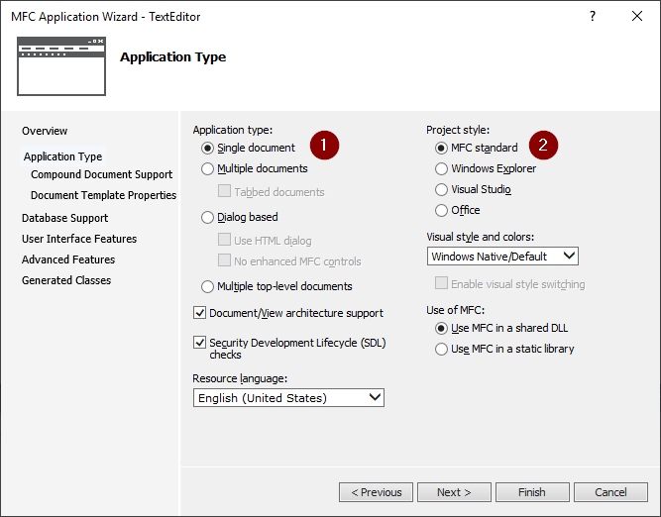
Task: Click the Finish button
Action: 532,492
